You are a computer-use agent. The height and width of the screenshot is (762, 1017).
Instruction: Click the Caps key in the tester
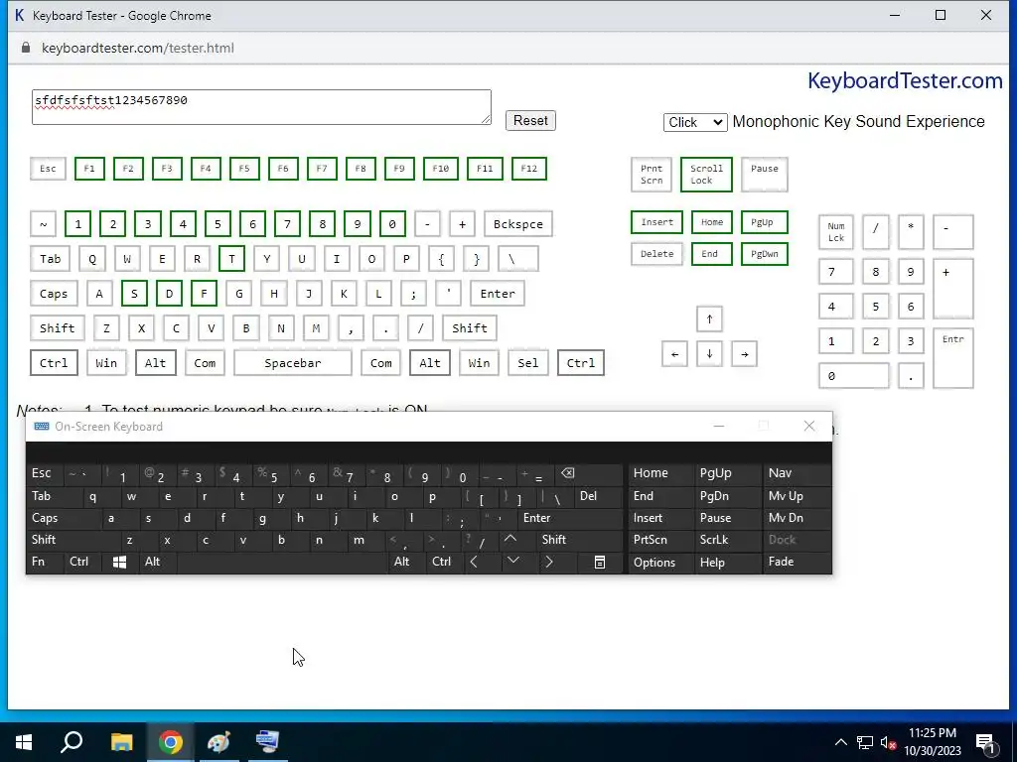54,294
